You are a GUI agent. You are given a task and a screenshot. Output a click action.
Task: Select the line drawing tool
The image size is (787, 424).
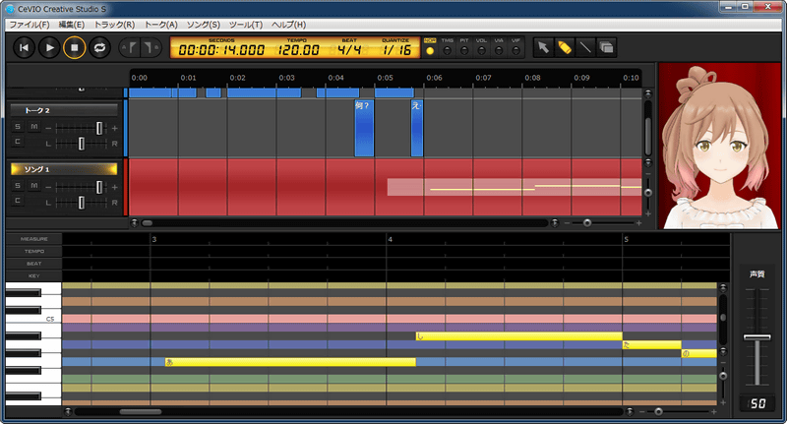pos(585,47)
